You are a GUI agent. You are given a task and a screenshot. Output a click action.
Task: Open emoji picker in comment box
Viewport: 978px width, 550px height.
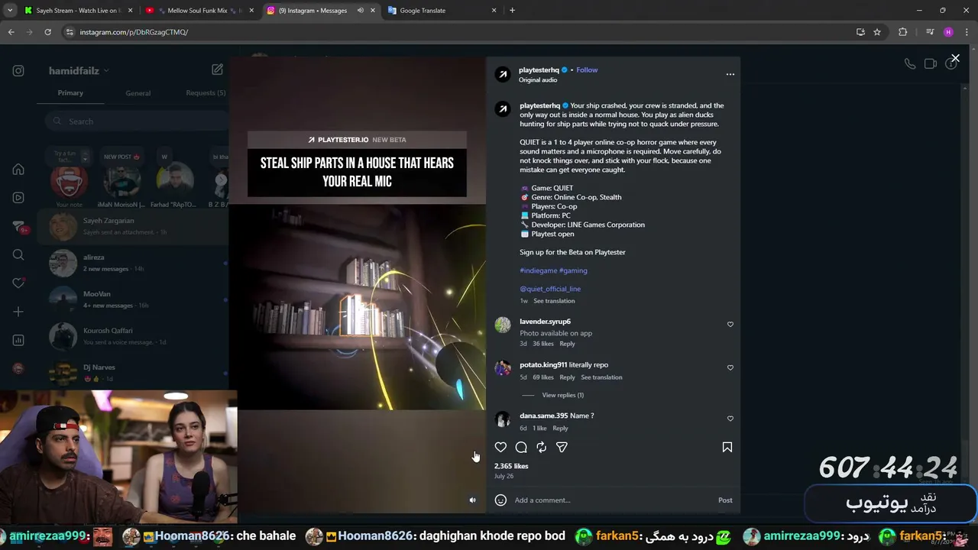[x=500, y=500]
